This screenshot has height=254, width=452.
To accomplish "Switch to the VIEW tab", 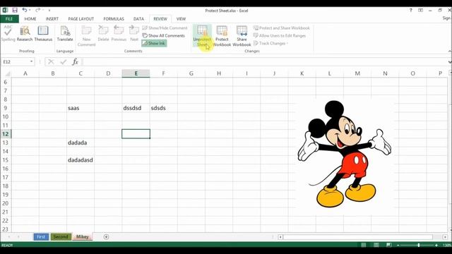I will point(181,19).
